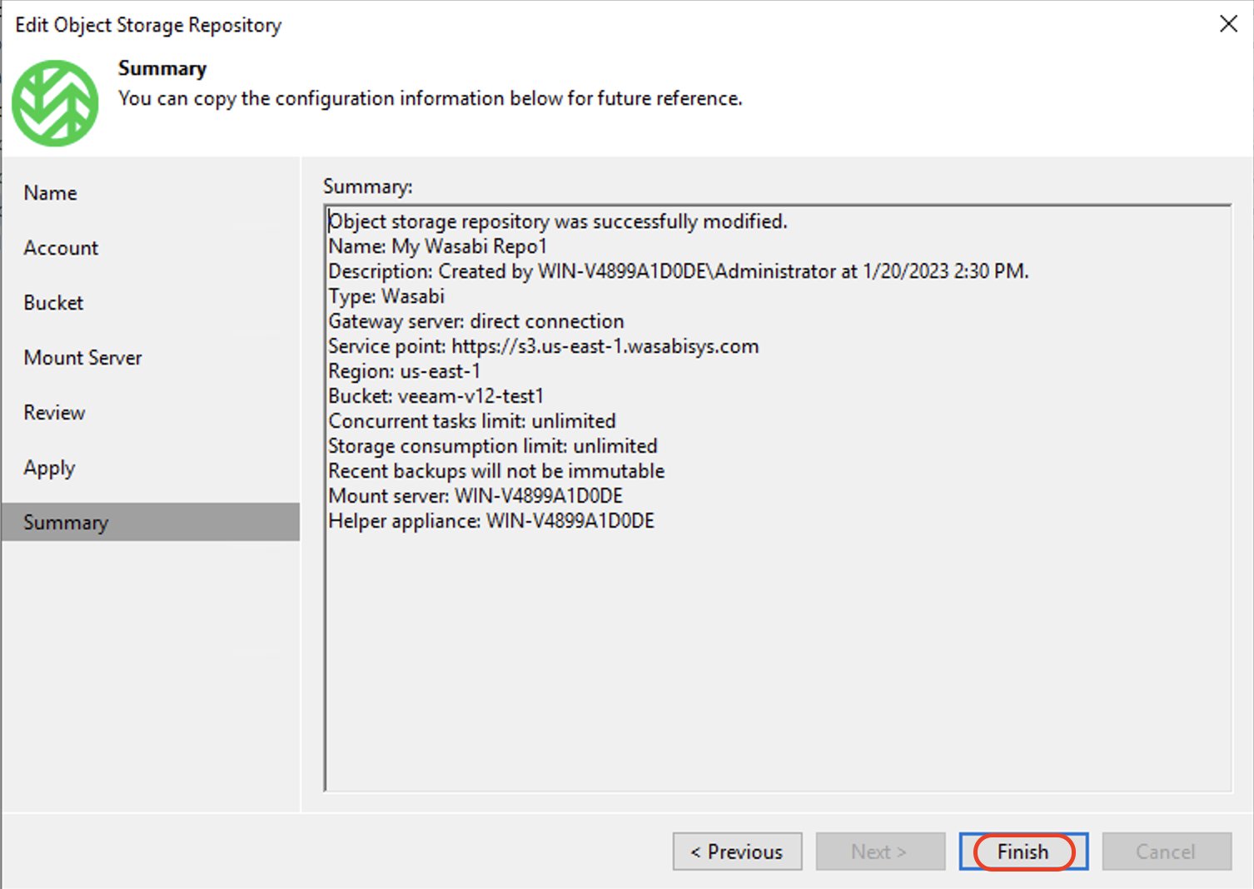The image size is (1254, 889).
Task: Click the 'You can copy the configuration' subtitle
Action: [430, 98]
